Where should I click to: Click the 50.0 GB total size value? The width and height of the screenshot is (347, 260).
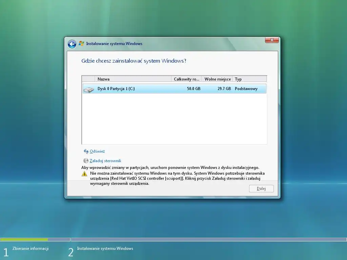pyautogui.click(x=193, y=89)
